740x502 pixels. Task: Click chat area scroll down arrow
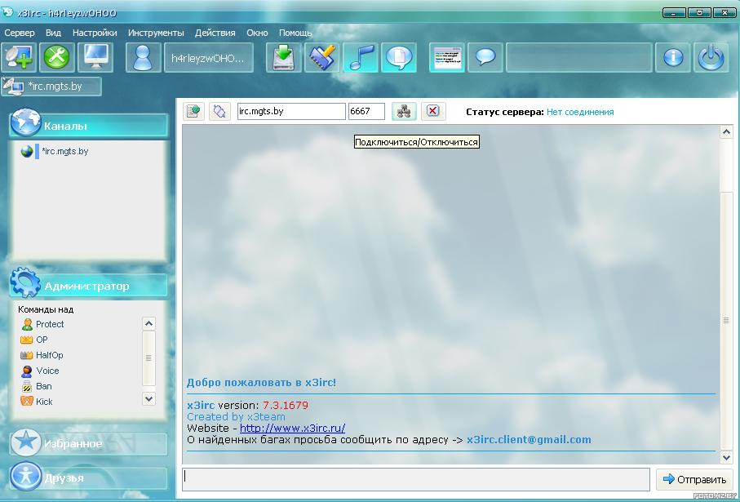click(x=726, y=457)
